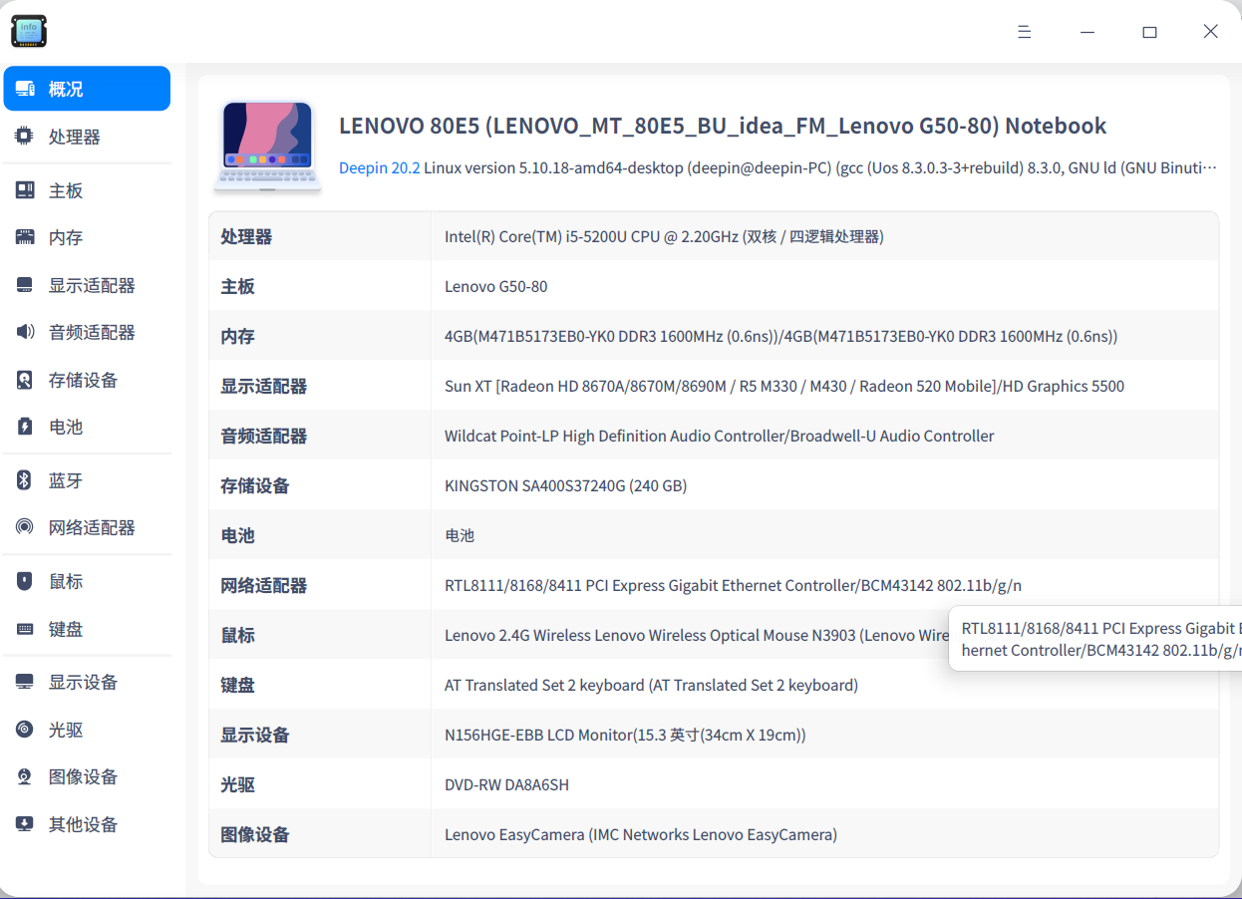The height and width of the screenshot is (899, 1242).
Task: Click the 处理器 row label in table
Action: 246,236
